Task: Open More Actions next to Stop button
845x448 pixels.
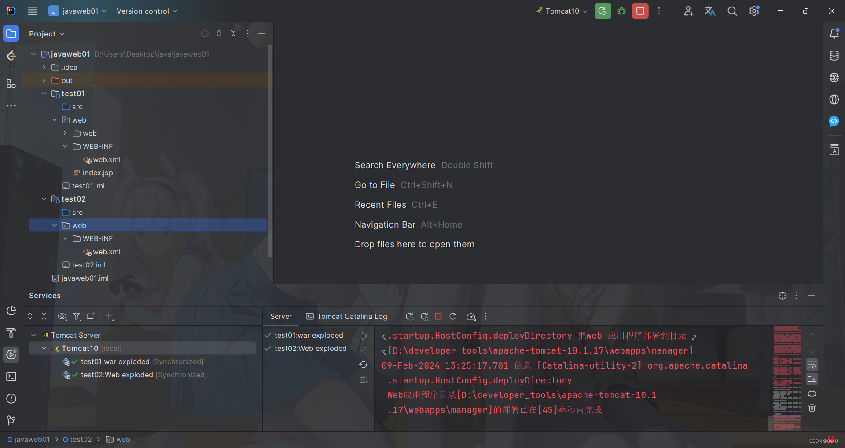Action: [x=659, y=11]
